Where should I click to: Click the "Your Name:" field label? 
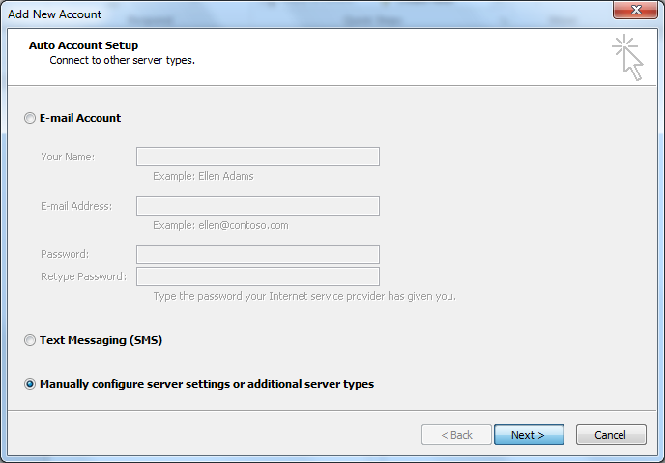68,157
